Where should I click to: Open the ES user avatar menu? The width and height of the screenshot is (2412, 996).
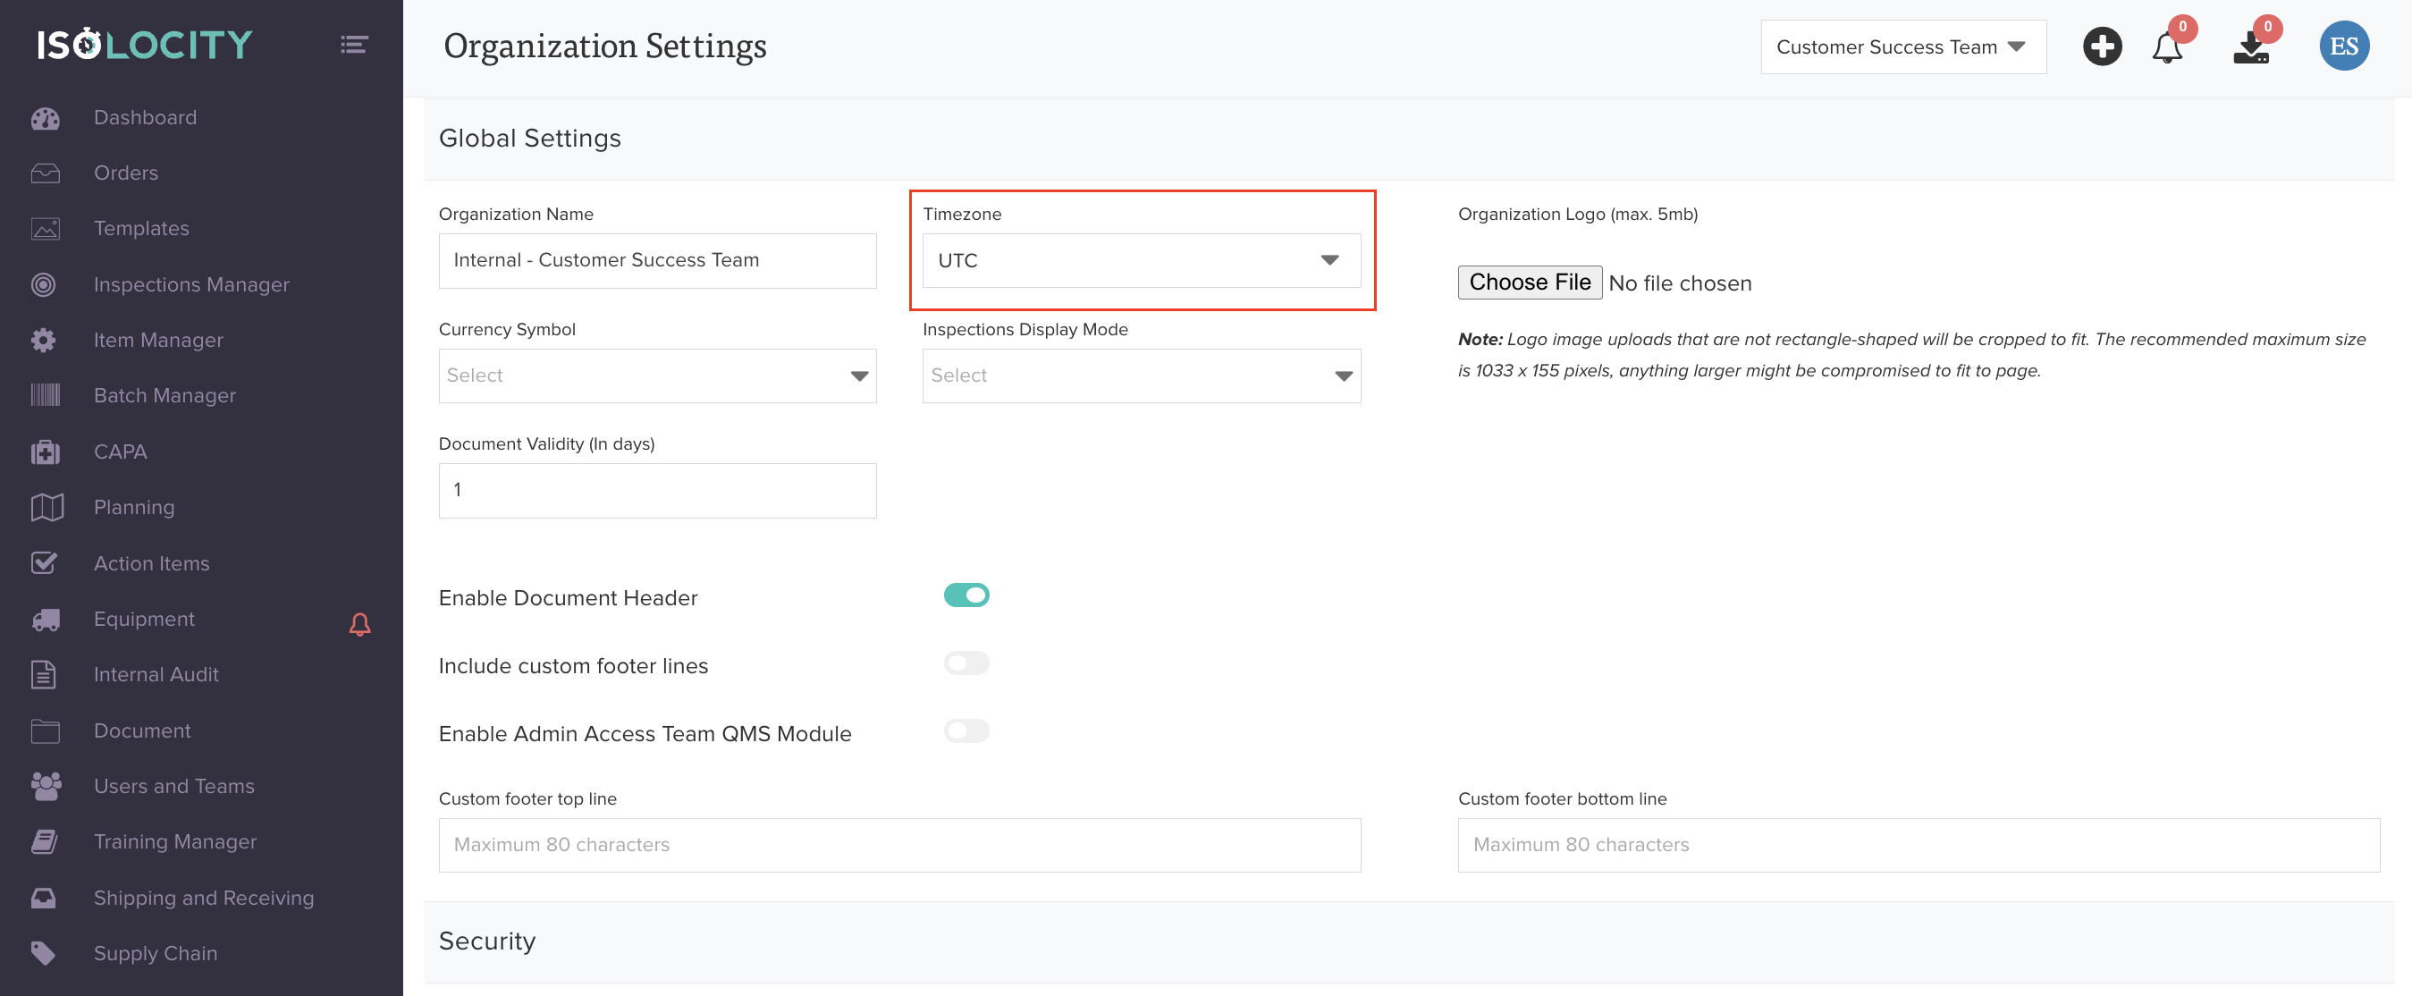point(2342,46)
